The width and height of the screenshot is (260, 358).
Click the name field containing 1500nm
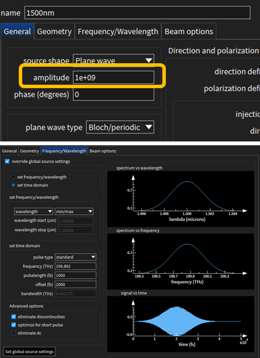137,13
